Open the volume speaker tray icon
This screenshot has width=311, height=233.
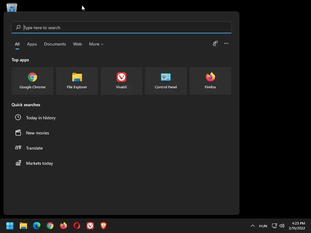[x=282, y=226]
